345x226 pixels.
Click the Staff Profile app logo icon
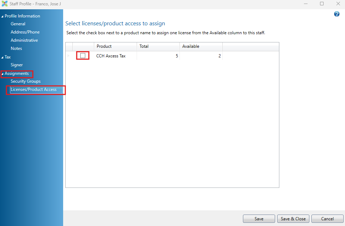coord(4,4)
